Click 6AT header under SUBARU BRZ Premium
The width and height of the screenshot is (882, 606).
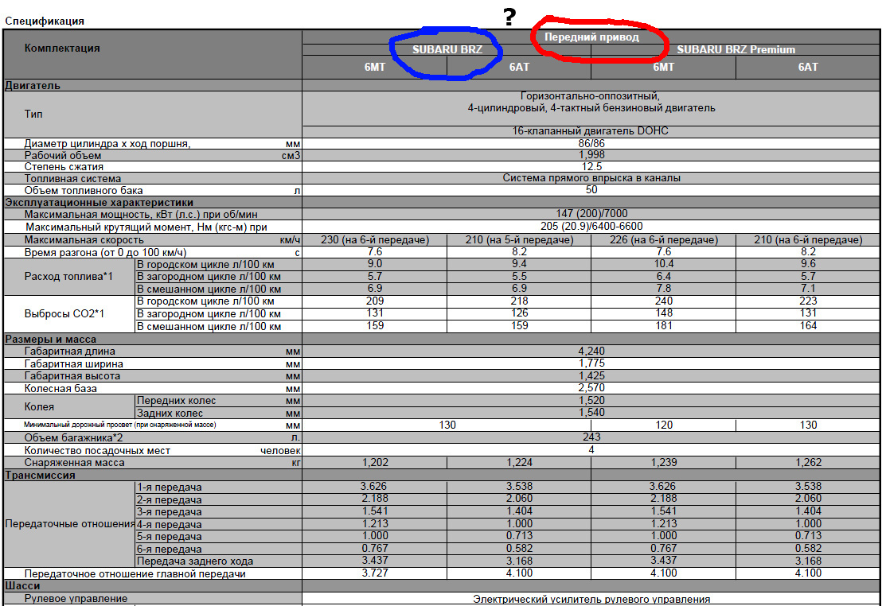point(808,67)
